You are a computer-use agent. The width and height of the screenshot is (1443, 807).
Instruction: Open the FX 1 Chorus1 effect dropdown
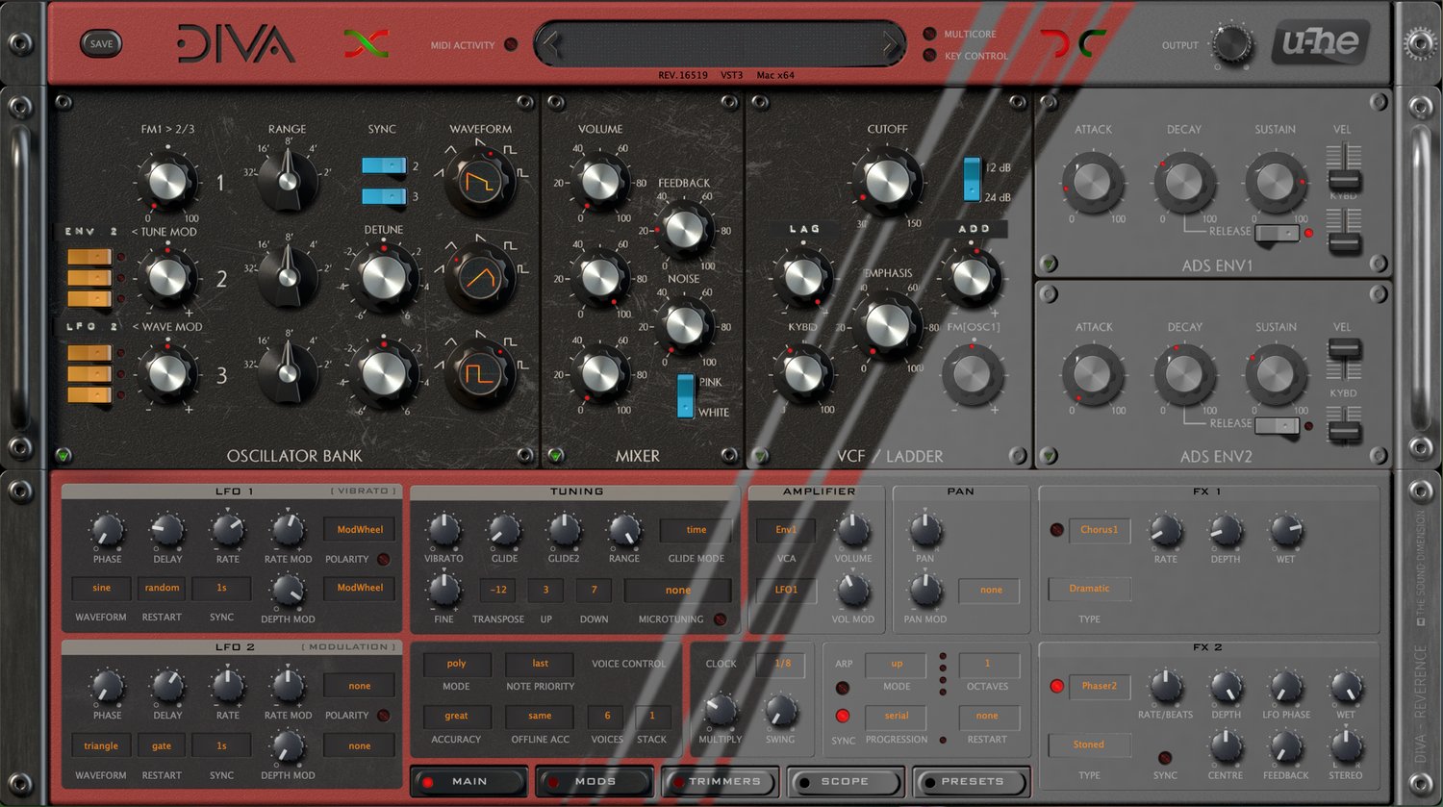click(1100, 530)
